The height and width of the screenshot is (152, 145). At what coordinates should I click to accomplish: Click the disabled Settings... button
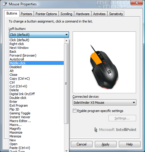[x=122, y=118]
